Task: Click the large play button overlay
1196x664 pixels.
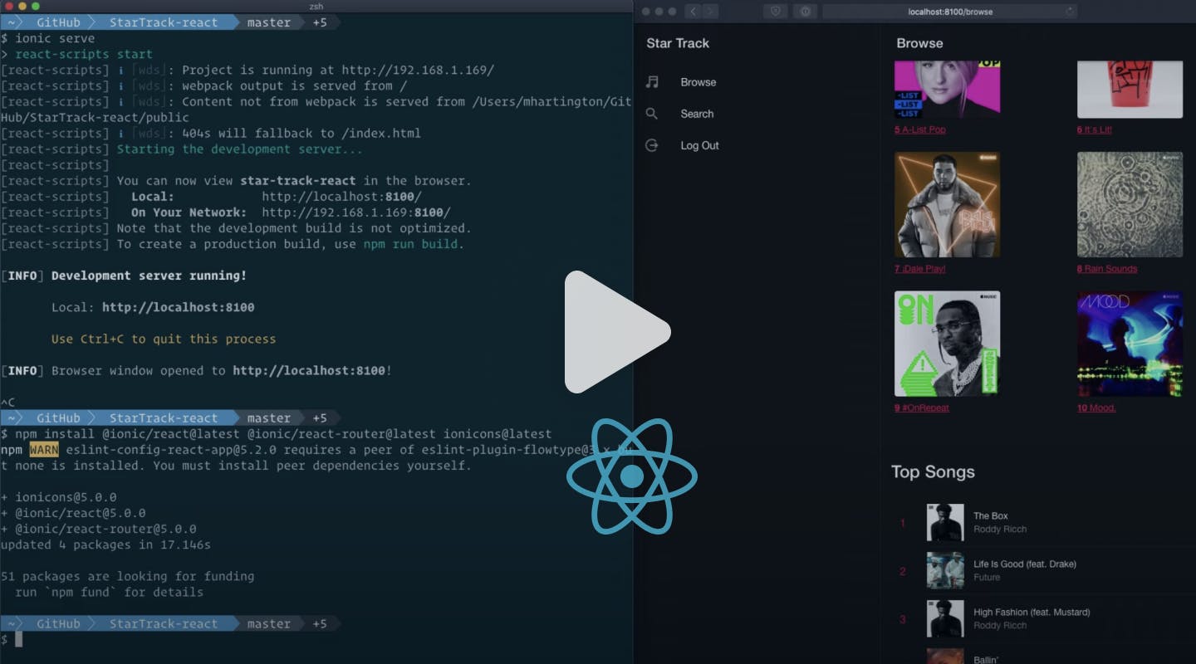Action: [x=617, y=332]
